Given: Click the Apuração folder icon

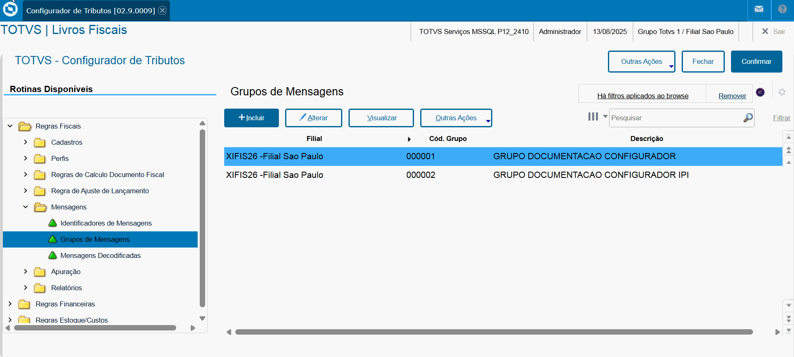Looking at the screenshot, I should click(x=40, y=272).
